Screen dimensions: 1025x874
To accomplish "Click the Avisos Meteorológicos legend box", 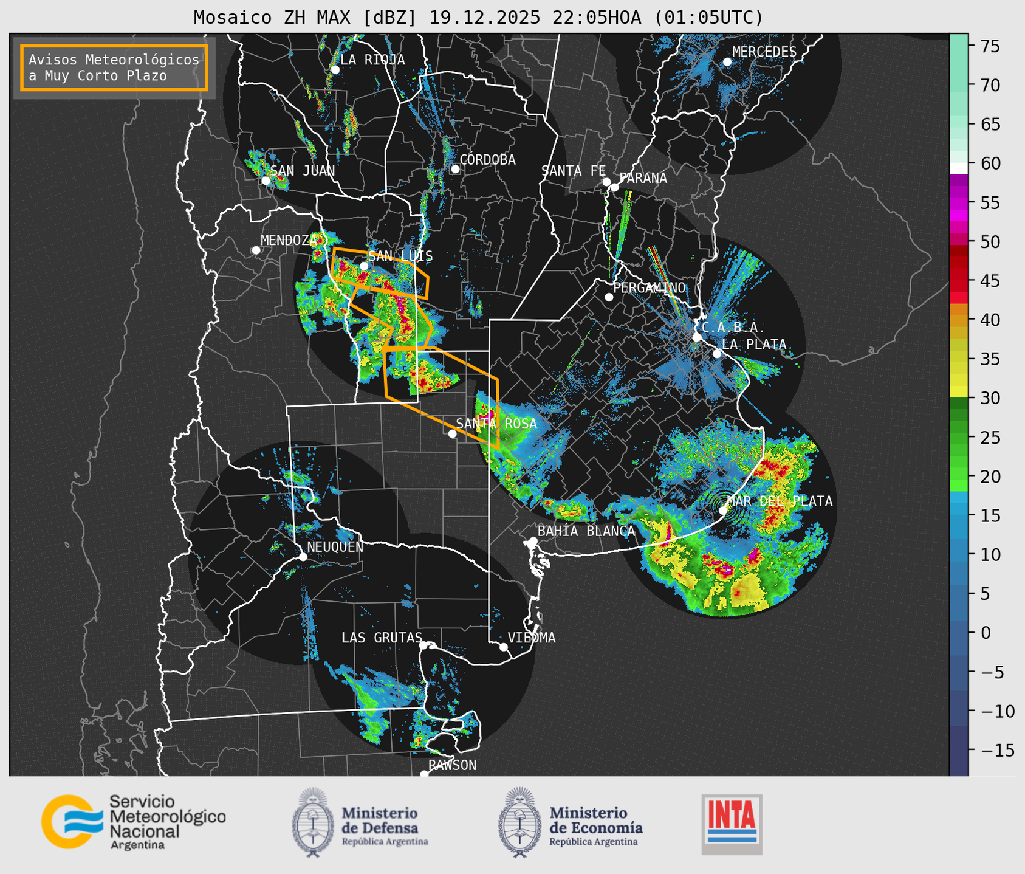I will (114, 67).
